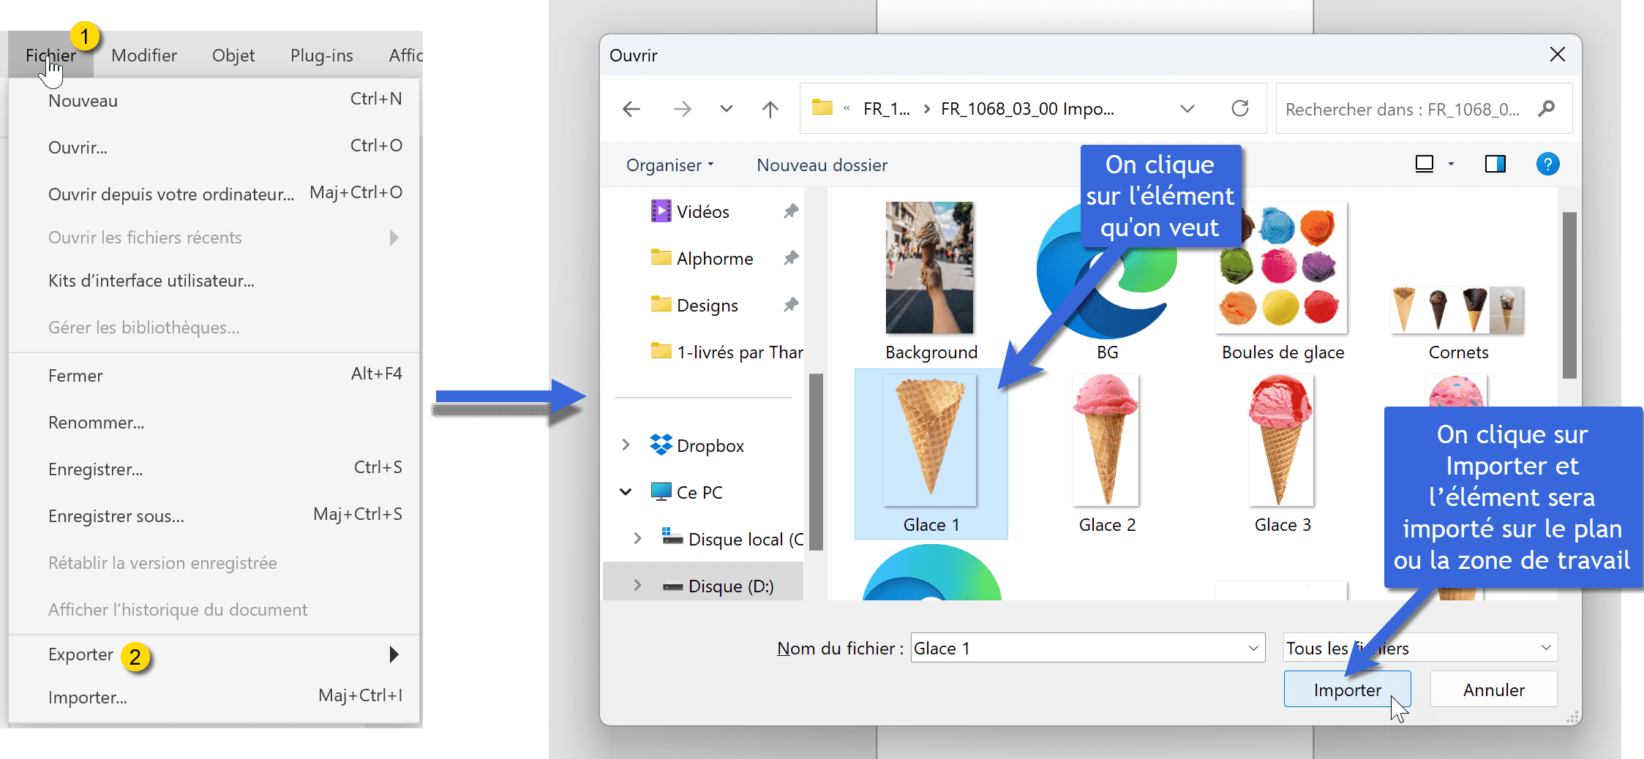Choose Enregistrer sous... entry
This screenshot has width=1644, height=759.
point(214,516)
